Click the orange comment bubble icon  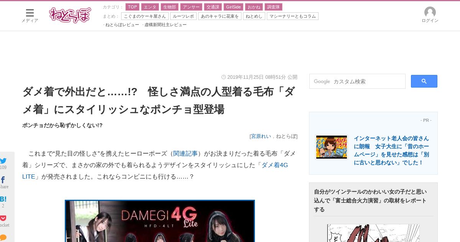3,237
